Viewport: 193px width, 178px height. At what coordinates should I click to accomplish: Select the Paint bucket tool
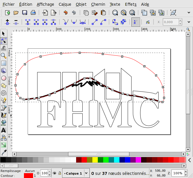click(x=4, y=123)
